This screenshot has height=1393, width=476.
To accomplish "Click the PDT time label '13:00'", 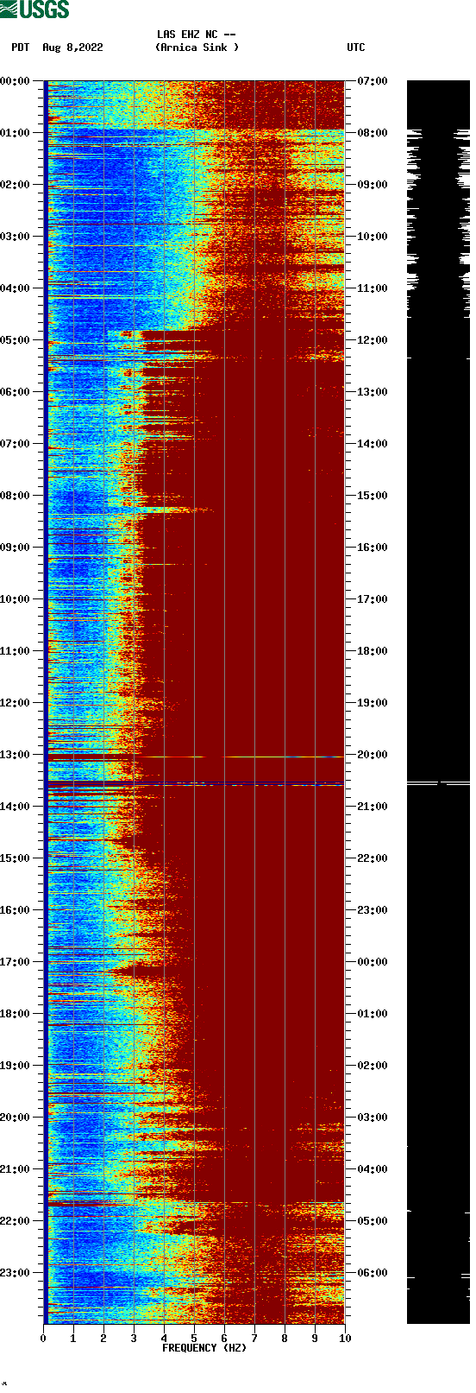I will [16, 755].
